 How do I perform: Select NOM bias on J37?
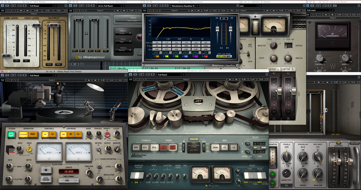pyautogui.click(x=215, y=147)
